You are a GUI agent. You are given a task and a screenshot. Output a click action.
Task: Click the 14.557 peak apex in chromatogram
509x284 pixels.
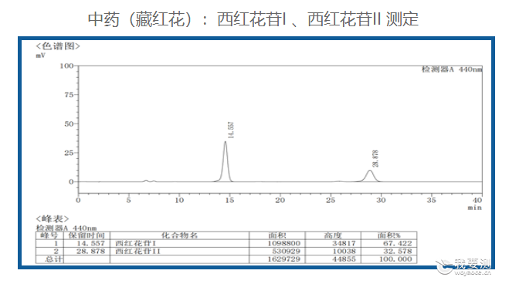point(226,142)
